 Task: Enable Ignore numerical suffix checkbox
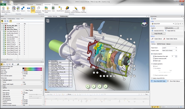154,59
